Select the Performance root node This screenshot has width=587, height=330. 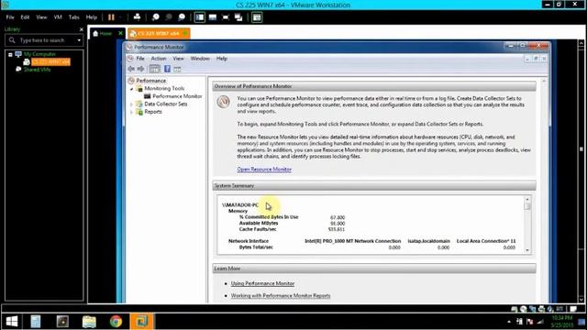150,81
